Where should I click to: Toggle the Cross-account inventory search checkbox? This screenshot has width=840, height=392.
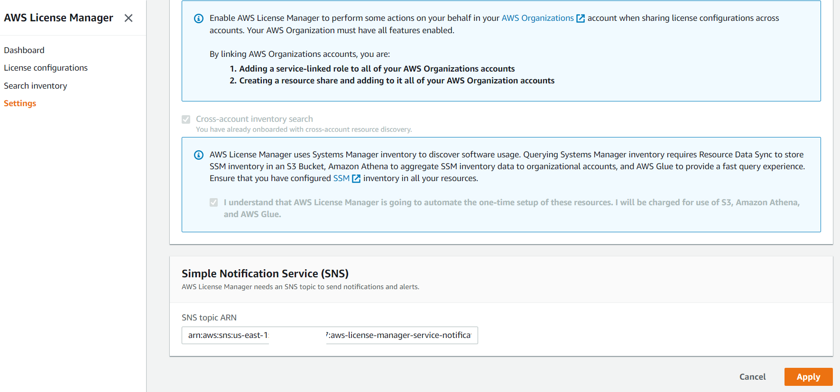point(186,119)
